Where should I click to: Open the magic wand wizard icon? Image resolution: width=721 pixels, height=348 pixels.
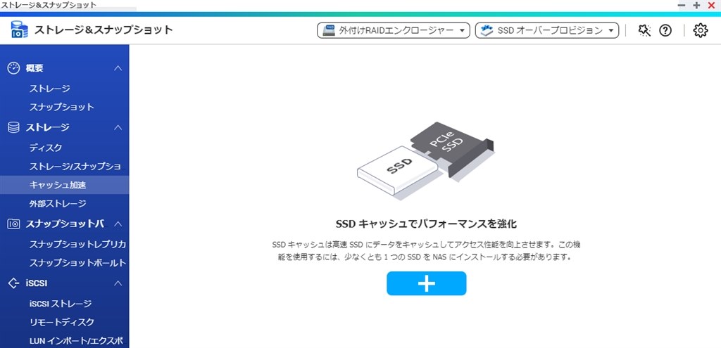click(644, 31)
